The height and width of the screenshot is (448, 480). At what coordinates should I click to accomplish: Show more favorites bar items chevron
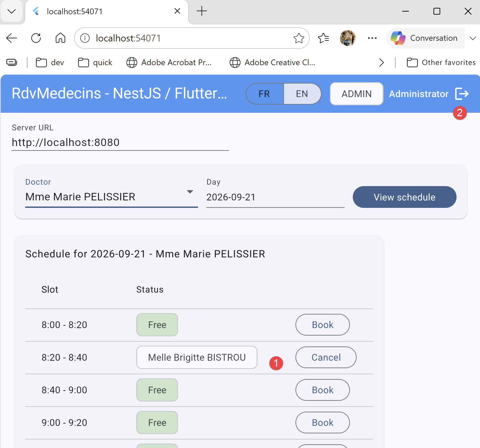(381, 62)
